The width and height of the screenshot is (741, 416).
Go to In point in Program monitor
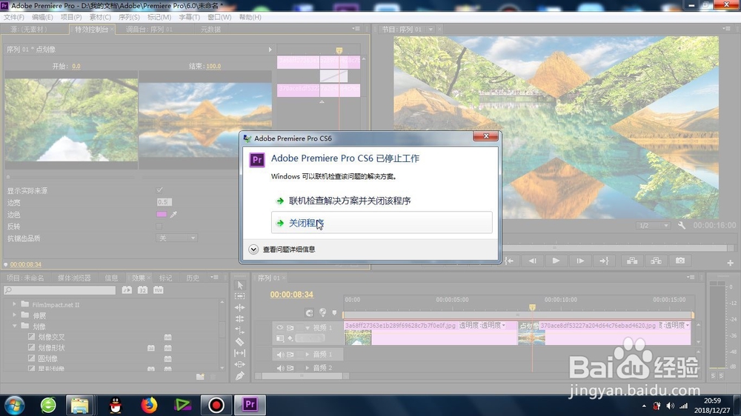tap(509, 261)
